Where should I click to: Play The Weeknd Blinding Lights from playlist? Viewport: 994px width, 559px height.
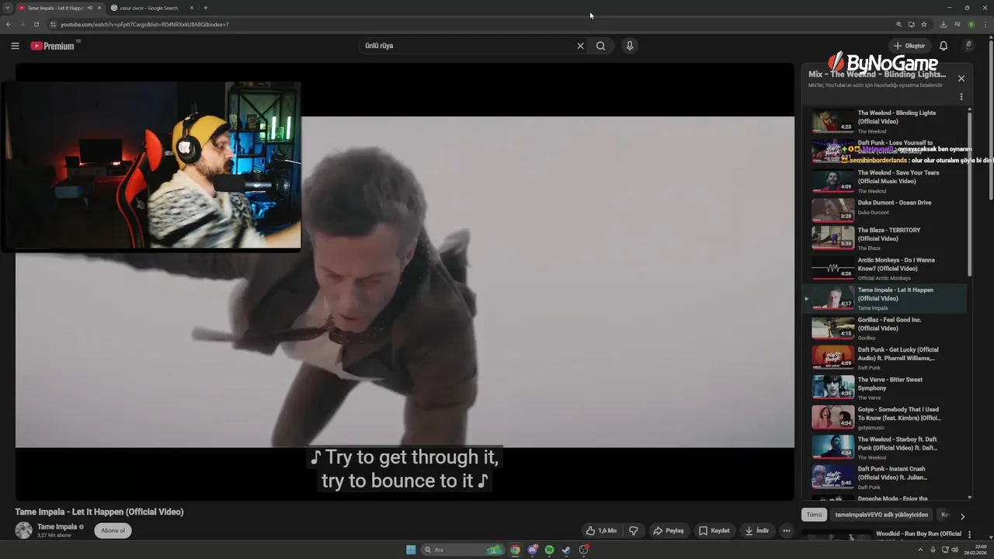click(885, 122)
